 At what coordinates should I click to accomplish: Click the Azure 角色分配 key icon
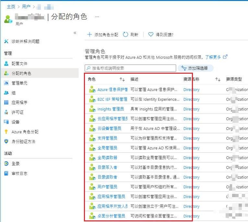click(x=6, y=132)
